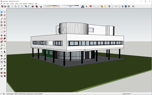This screenshot has width=152, height=95.
Task: Select the Arc tool
Action: tap(2, 28)
